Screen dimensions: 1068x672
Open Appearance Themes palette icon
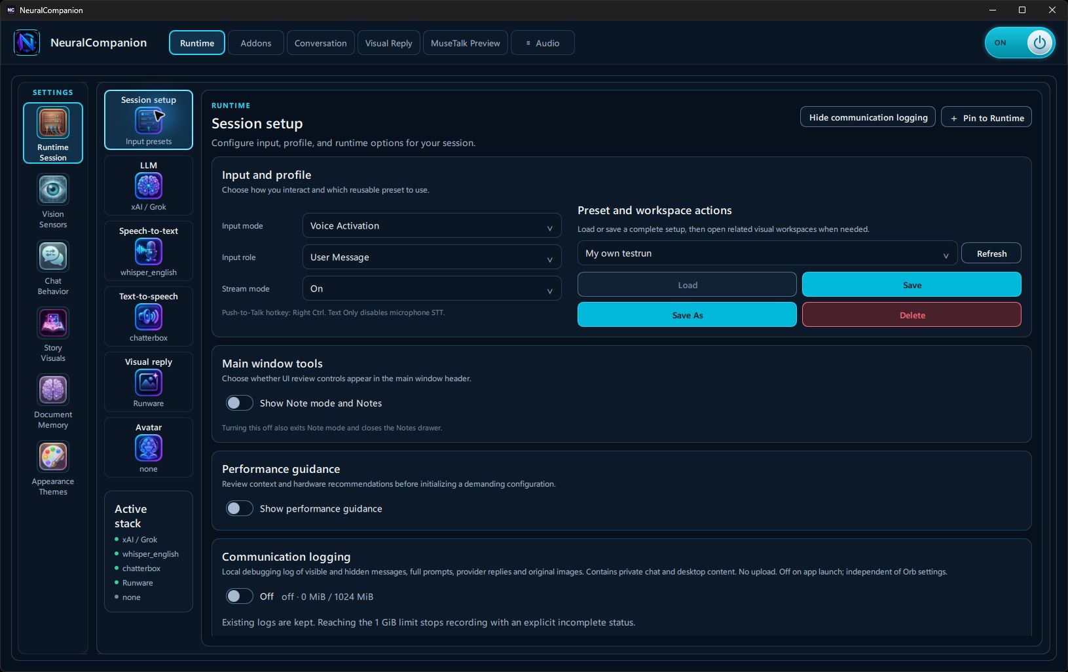53,457
